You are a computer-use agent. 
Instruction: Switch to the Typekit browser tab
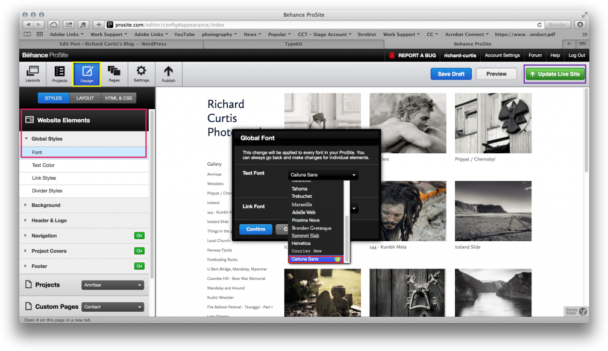point(293,44)
